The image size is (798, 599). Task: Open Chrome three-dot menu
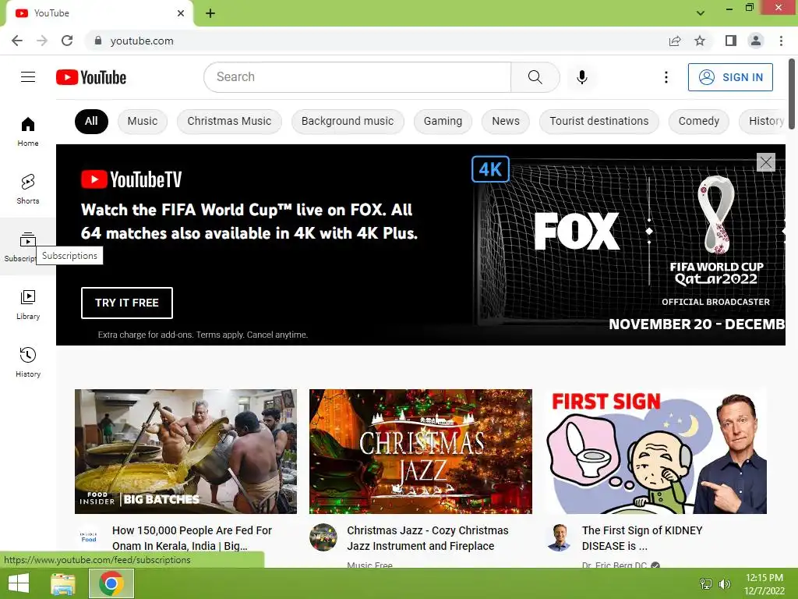point(781,41)
